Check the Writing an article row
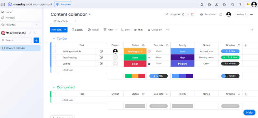 54,51
